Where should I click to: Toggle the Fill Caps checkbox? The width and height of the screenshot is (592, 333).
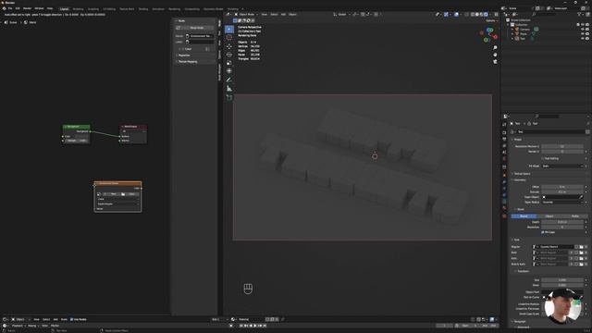tap(543, 232)
